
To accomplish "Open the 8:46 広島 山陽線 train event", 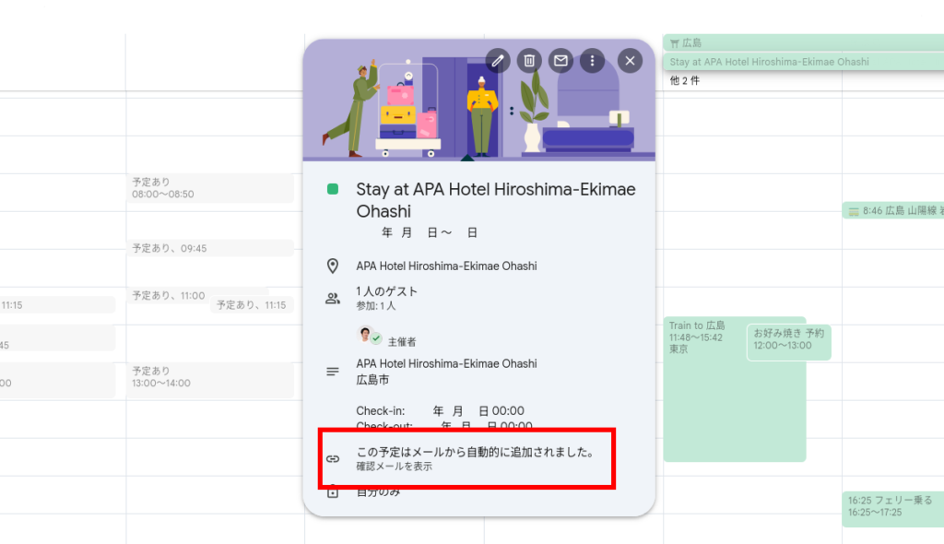I will coord(892,210).
